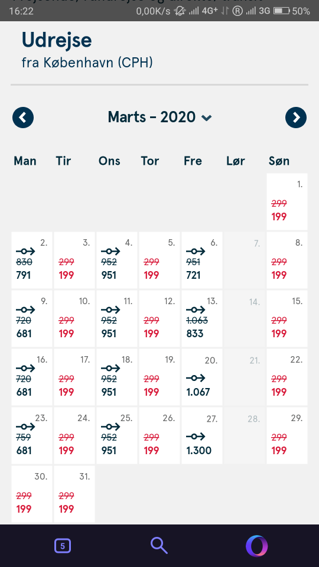This screenshot has width=319, height=567.
Task: Tap the search magnifier icon
Action: click(159, 546)
